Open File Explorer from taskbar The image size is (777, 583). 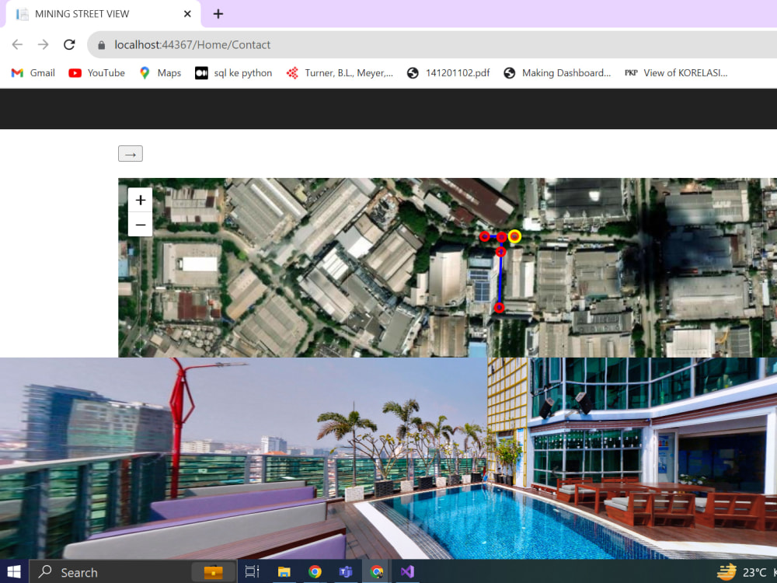point(284,572)
